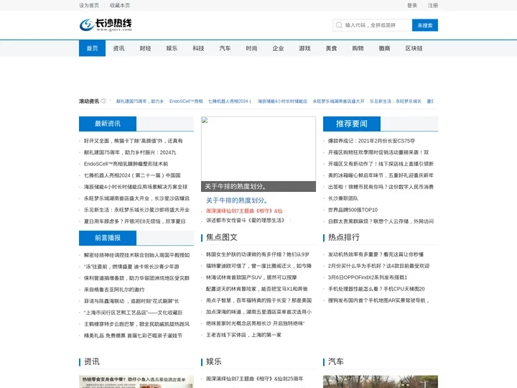Open the 汽车 nav section
517x388 pixels.
click(x=225, y=48)
